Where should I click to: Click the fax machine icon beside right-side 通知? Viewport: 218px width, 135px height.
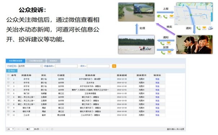tap(210, 28)
